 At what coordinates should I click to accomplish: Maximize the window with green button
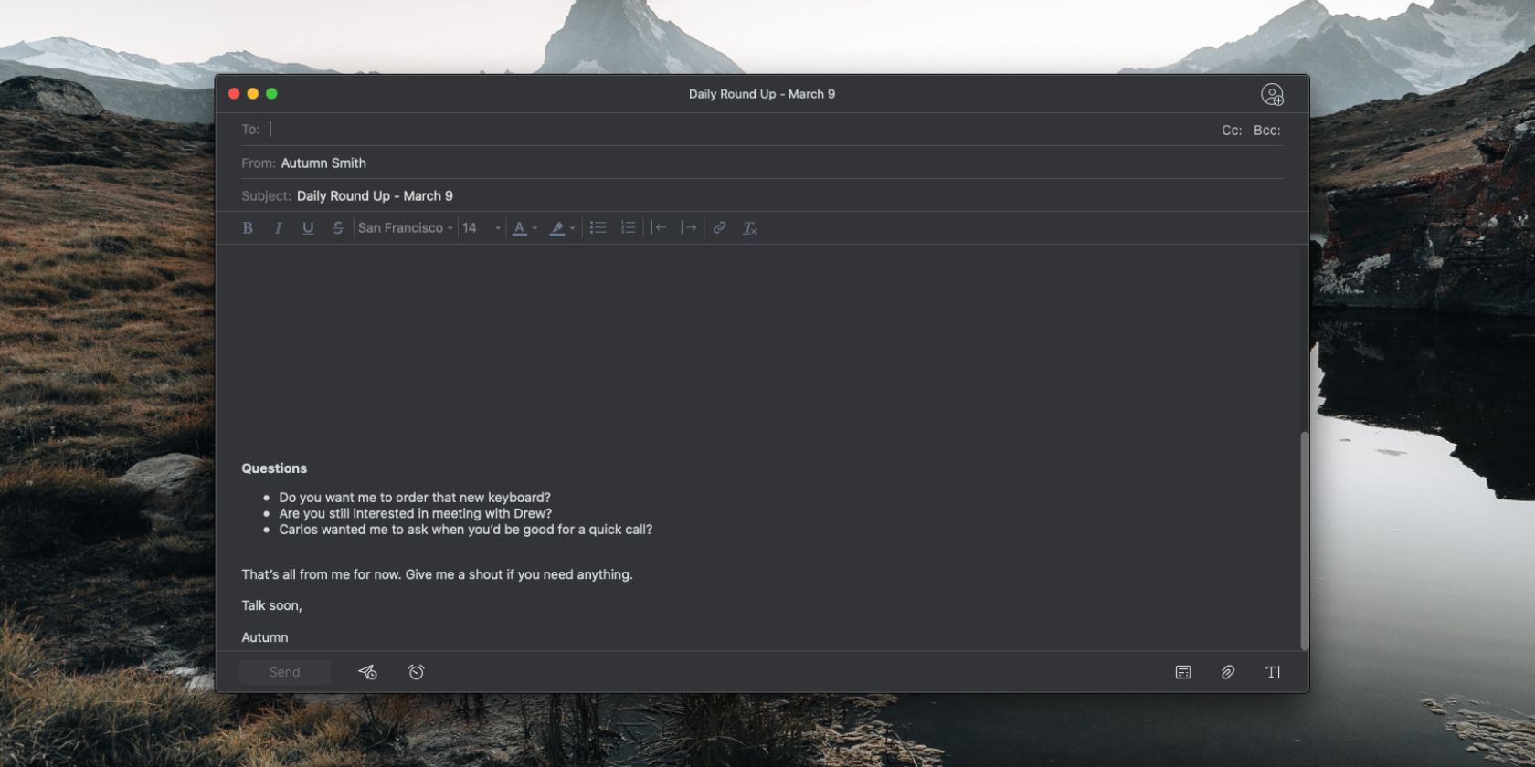click(271, 94)
